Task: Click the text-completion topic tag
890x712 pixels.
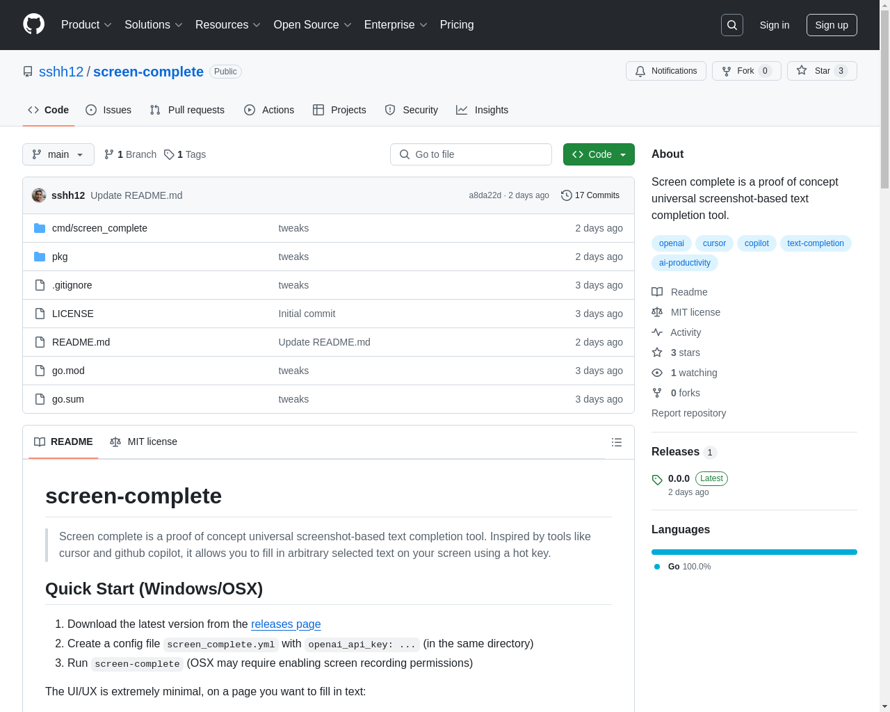Action: 816,243
